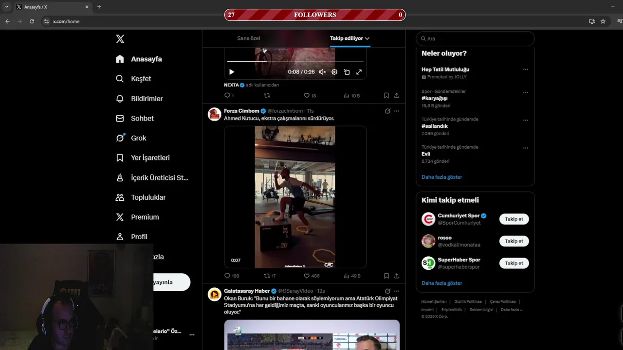Open Grok explain on Forza Cimbom post
The image size is (623, 350).
click(387, 111)
